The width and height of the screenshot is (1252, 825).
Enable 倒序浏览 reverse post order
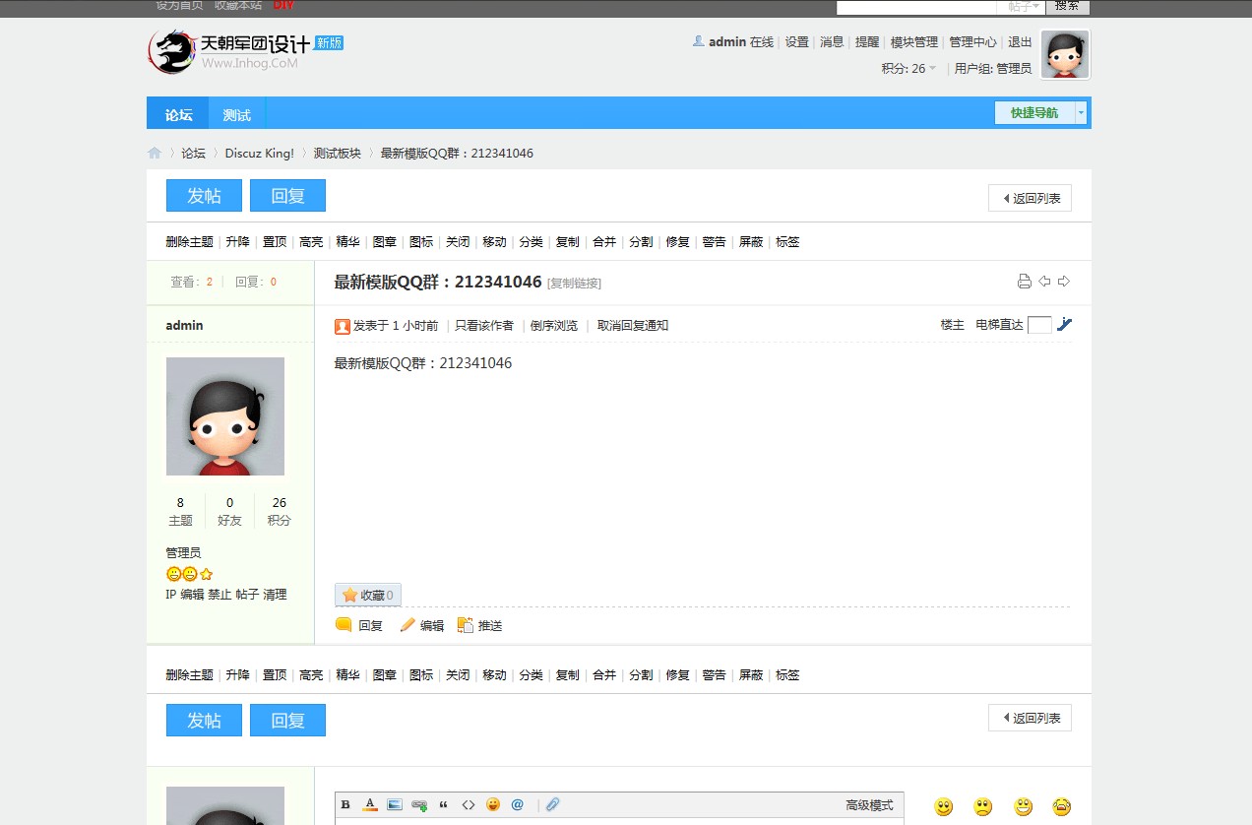[x=554, y=325]
